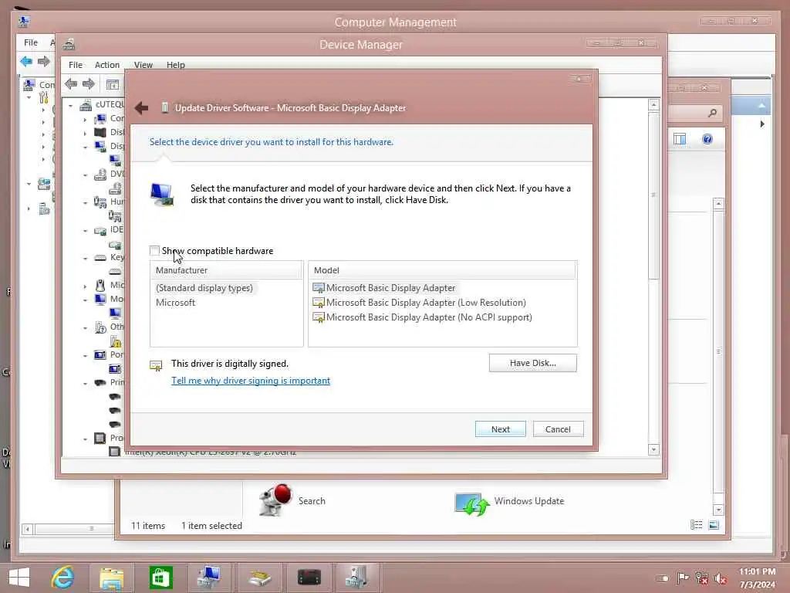Click Computer Management toolbar back arrow

pyautogui.click(x=26, y=62)
